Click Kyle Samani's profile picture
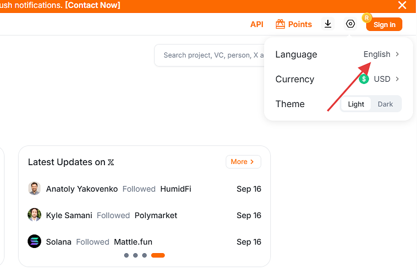This screenshot has width=417, height=279. coord(34,215)
